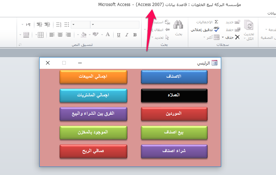Screen dimensions: 276x175
Task: Click the orange اجمالي المبيعات button
Action: tap(93, 77)
